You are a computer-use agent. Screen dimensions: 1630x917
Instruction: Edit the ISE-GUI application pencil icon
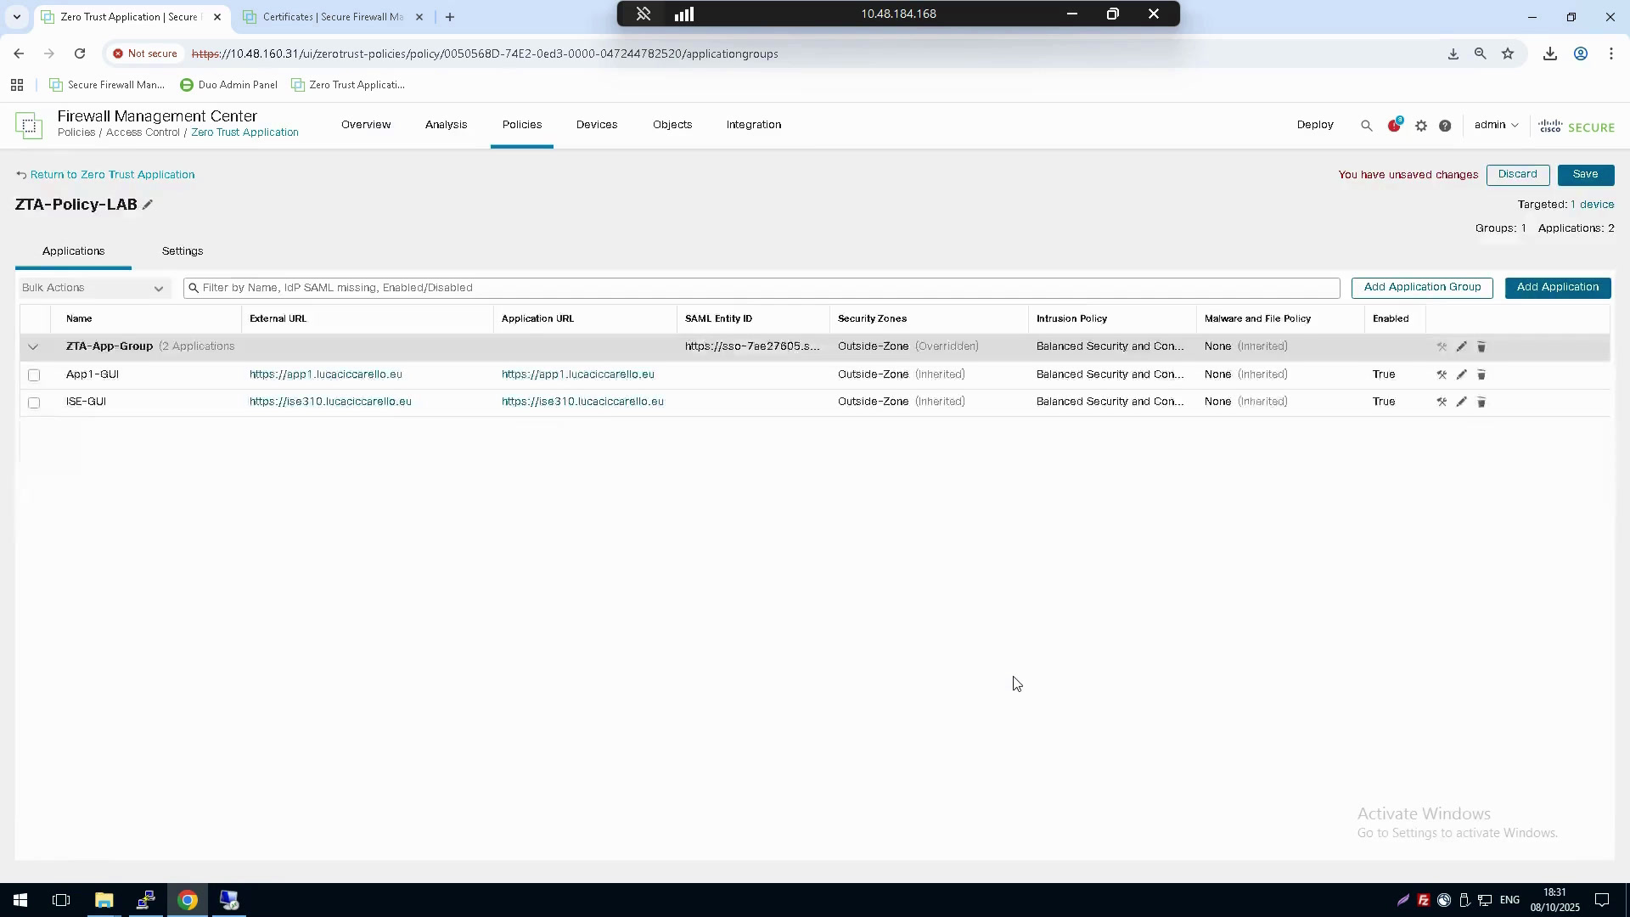pos(1461,402)
